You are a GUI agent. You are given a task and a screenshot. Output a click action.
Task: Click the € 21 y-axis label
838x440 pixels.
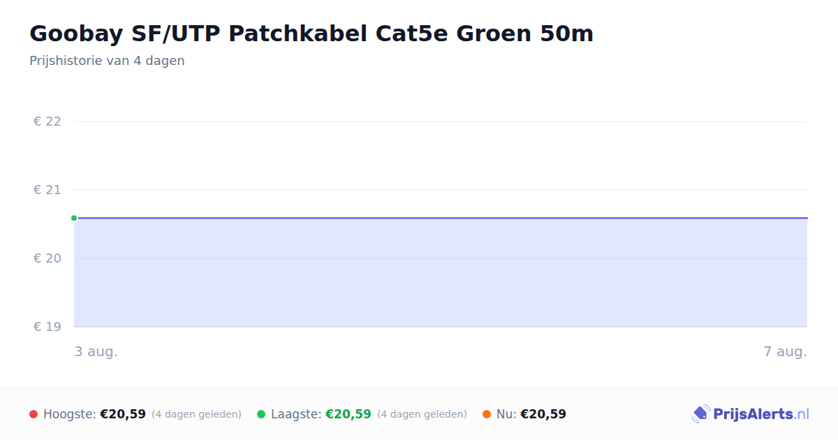[47, 190]
